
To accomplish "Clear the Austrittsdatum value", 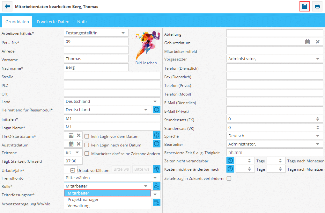I will (78, 144).
